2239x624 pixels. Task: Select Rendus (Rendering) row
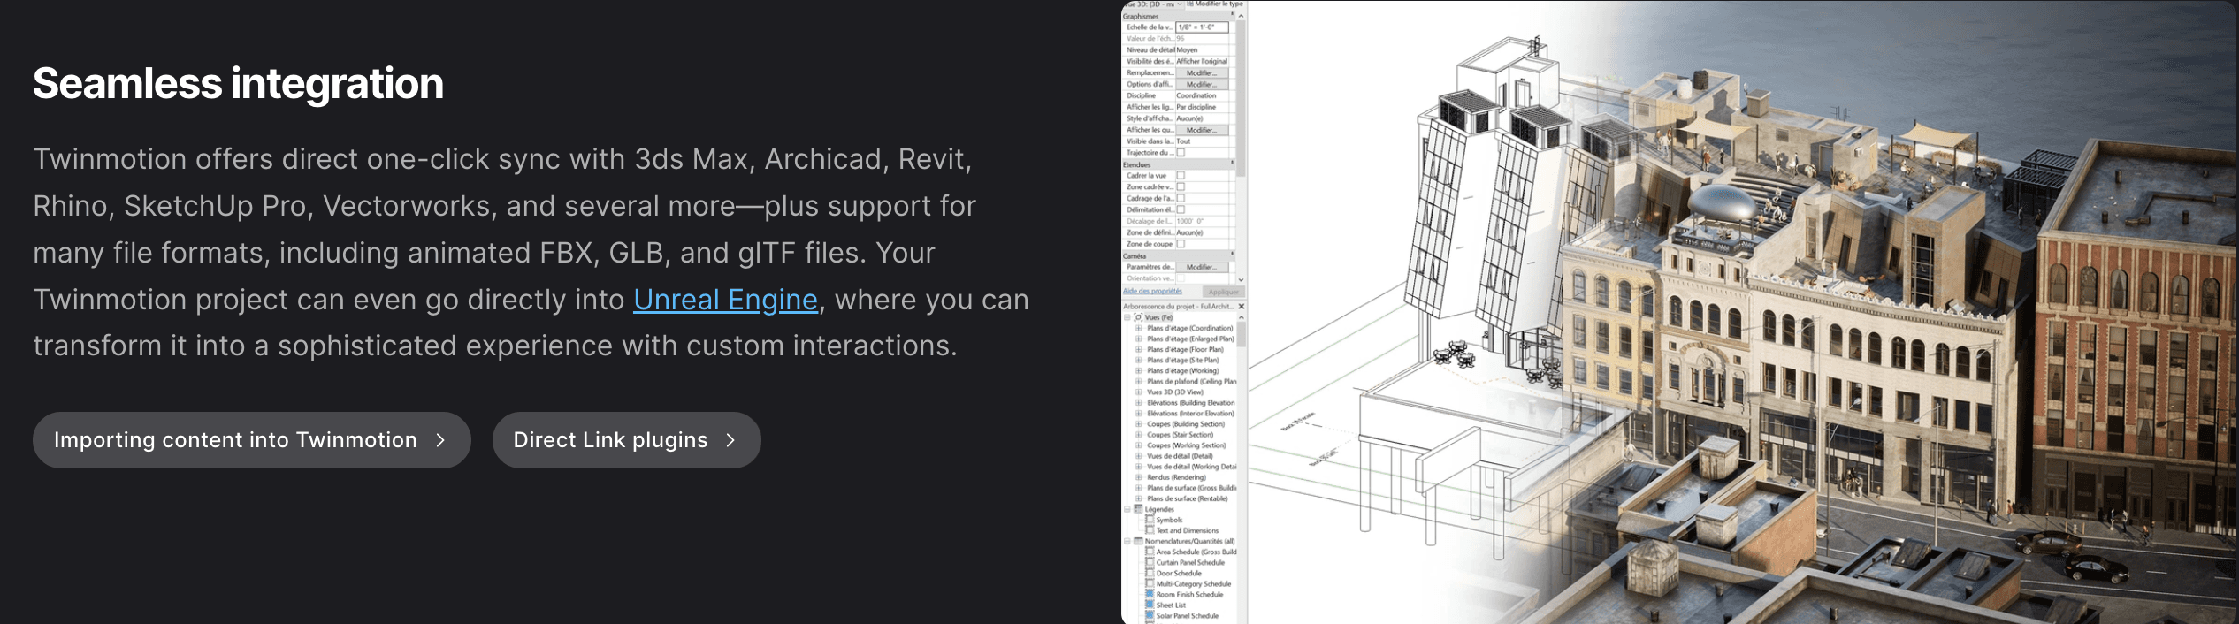pyautogui.click(x=1176, y=476)
